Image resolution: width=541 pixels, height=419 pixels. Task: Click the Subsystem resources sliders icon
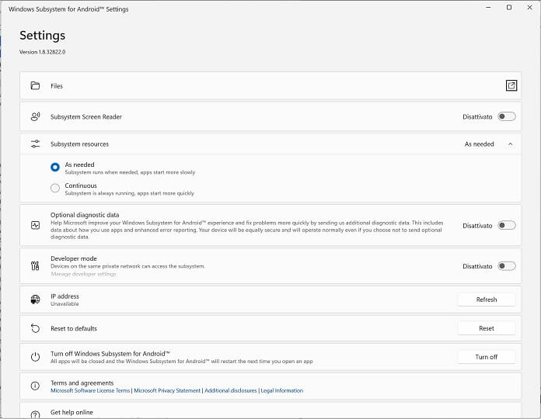[x=35, y=144]
